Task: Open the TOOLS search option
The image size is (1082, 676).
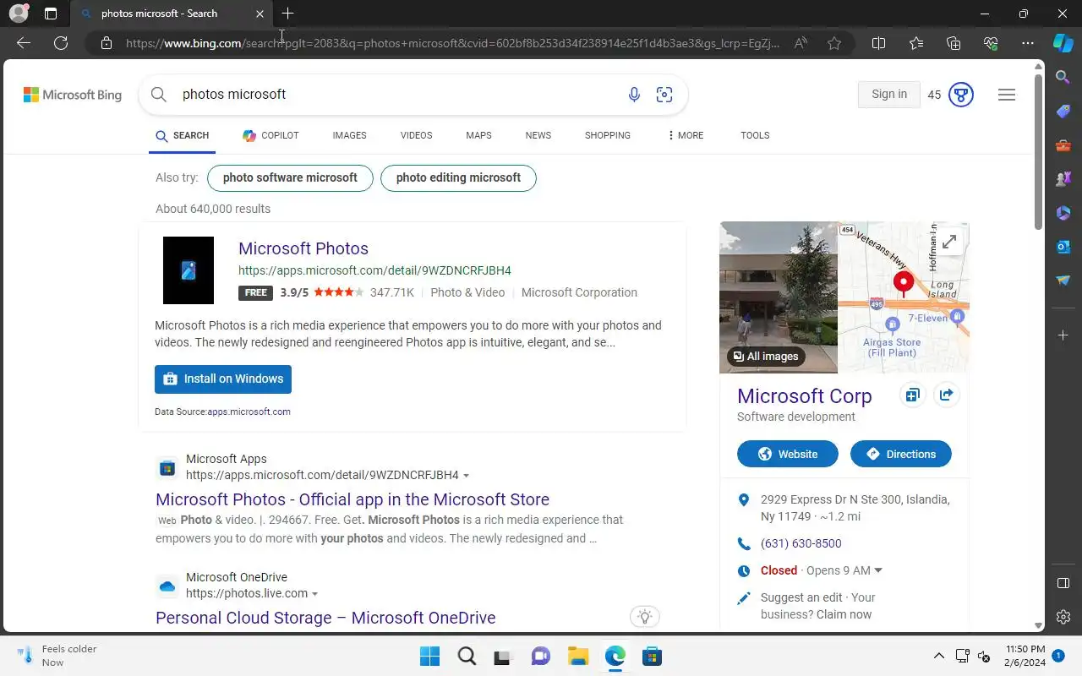Action: [x=755, y=135]
